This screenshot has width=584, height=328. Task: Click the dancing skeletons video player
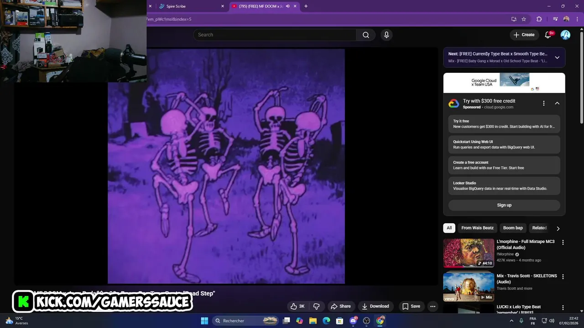coord(226,166)
